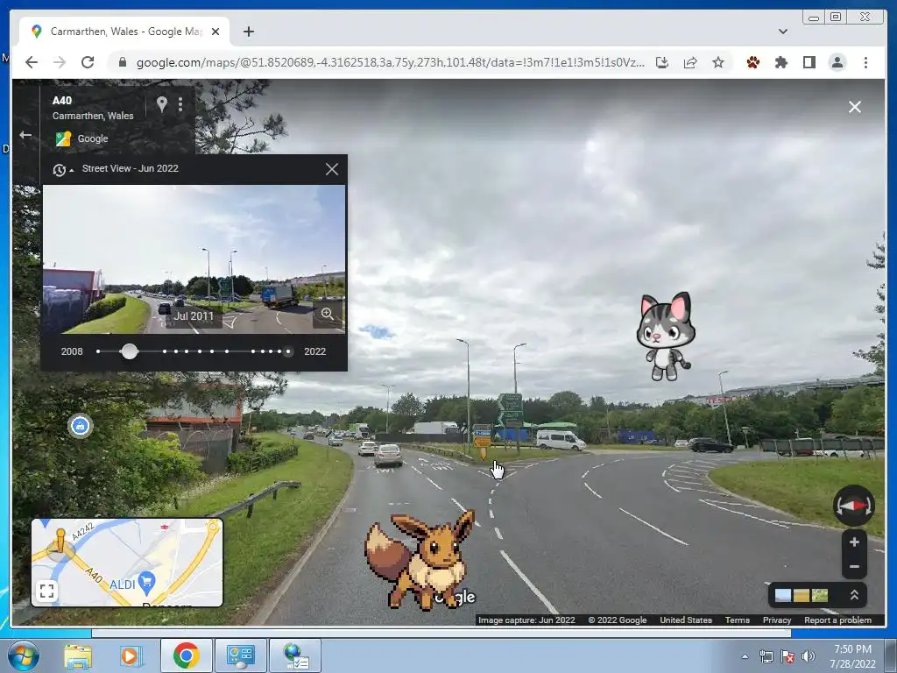Click the ALDI marker on minimap
The height and width of the screenshot is (673, 897).
[x=147, y=583]
